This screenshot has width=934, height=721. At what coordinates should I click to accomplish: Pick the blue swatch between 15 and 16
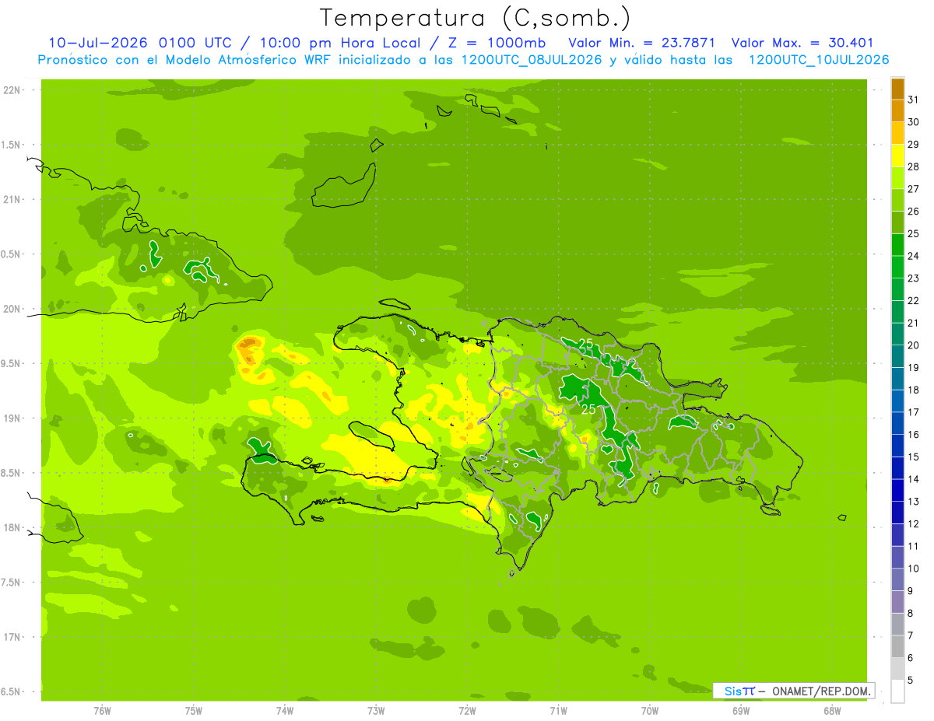pyautogui.click(x=897, y=446)
